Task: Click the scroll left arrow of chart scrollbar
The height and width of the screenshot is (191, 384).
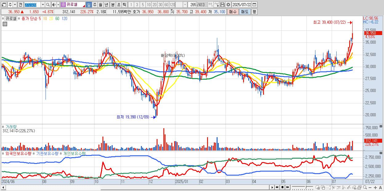Action: 3,187
